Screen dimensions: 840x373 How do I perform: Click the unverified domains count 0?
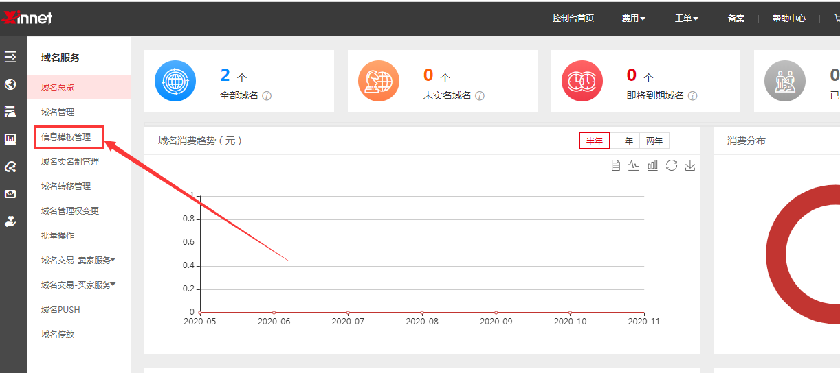(428, 75)
